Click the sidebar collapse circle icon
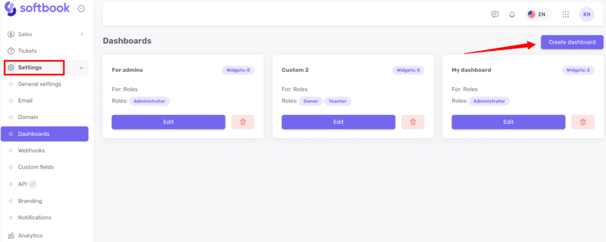The image size is (606, 242). 81,8
